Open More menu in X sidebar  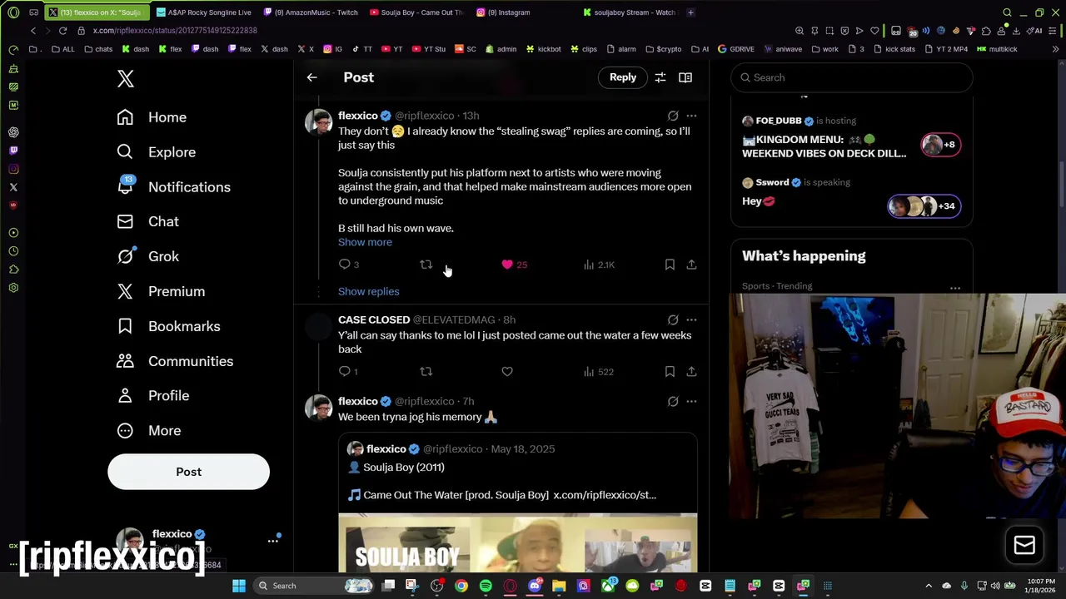148,431
